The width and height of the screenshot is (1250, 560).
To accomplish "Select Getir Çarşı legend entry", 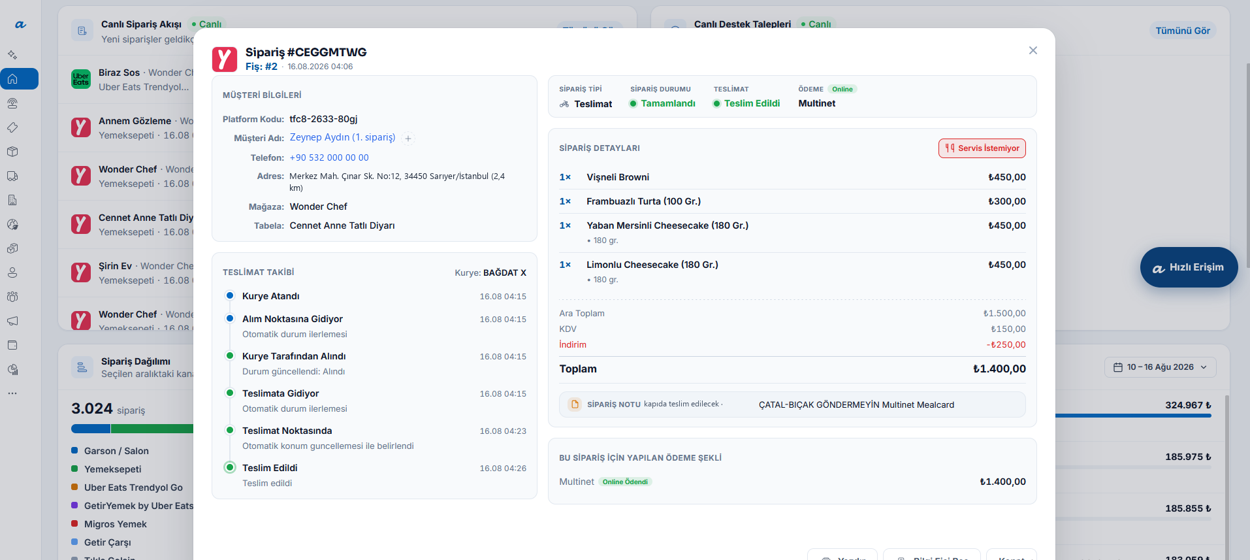I will coord(101,542).
